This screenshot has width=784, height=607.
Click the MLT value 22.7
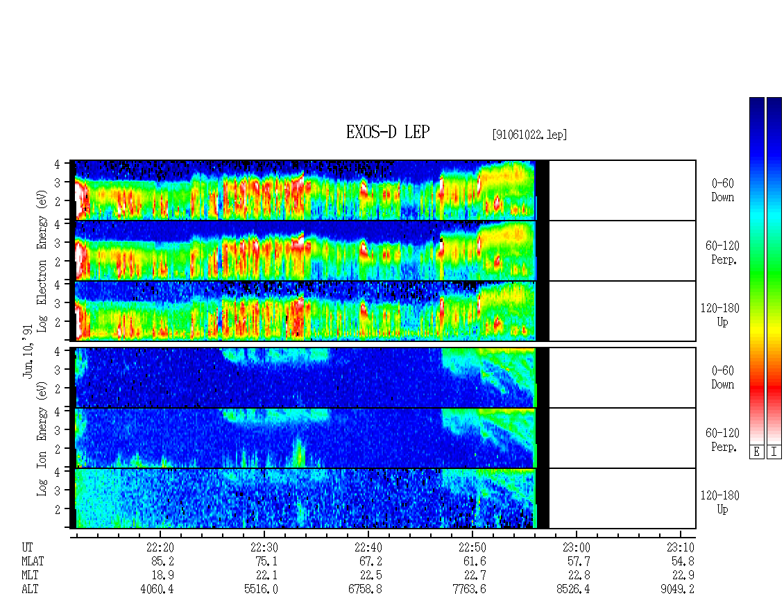[x=475, y=576]
